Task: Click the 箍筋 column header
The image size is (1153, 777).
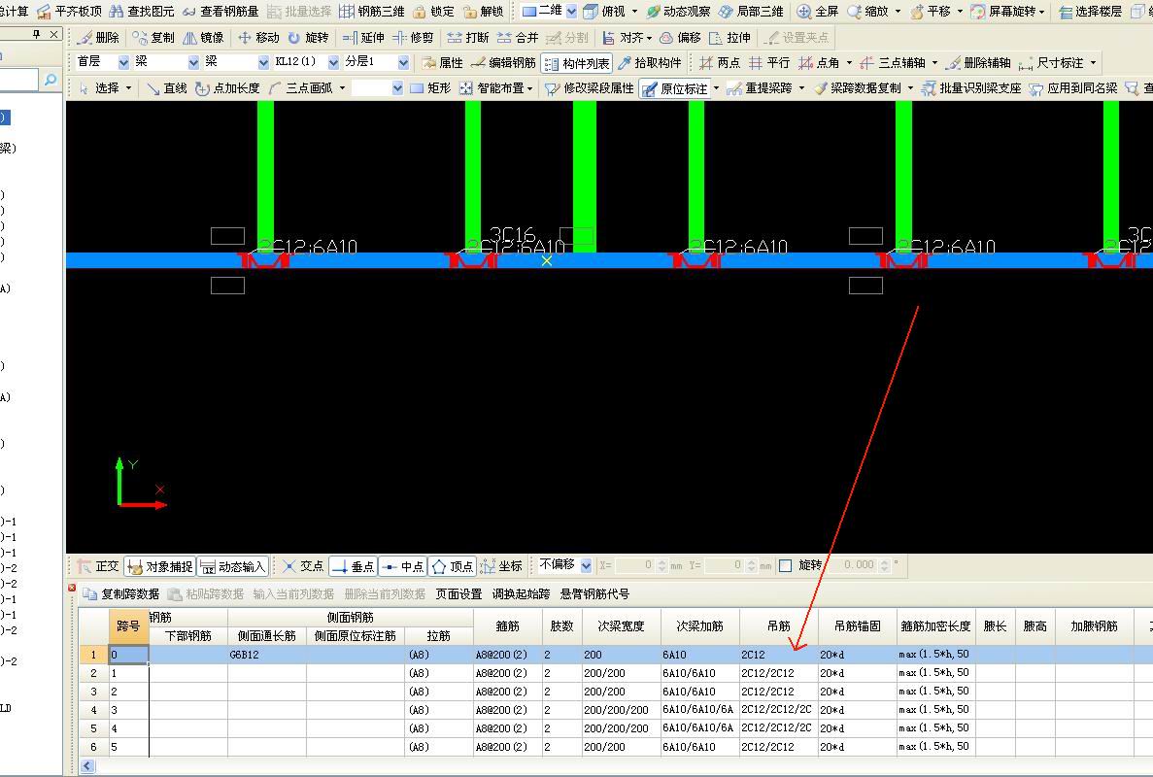Action: (507, 626)
